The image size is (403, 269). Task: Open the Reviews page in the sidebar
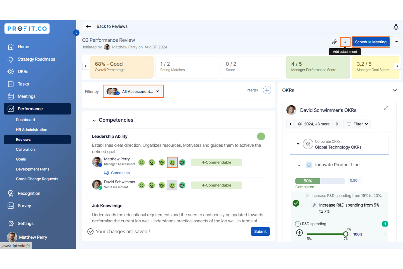[x=23, y=139]
